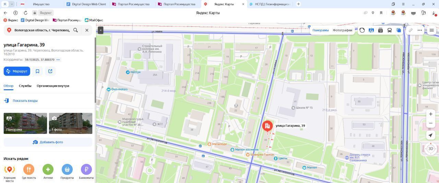Toggle the public transport bus layer
Screen dimensions: 439x183
[x=390, y=30]
